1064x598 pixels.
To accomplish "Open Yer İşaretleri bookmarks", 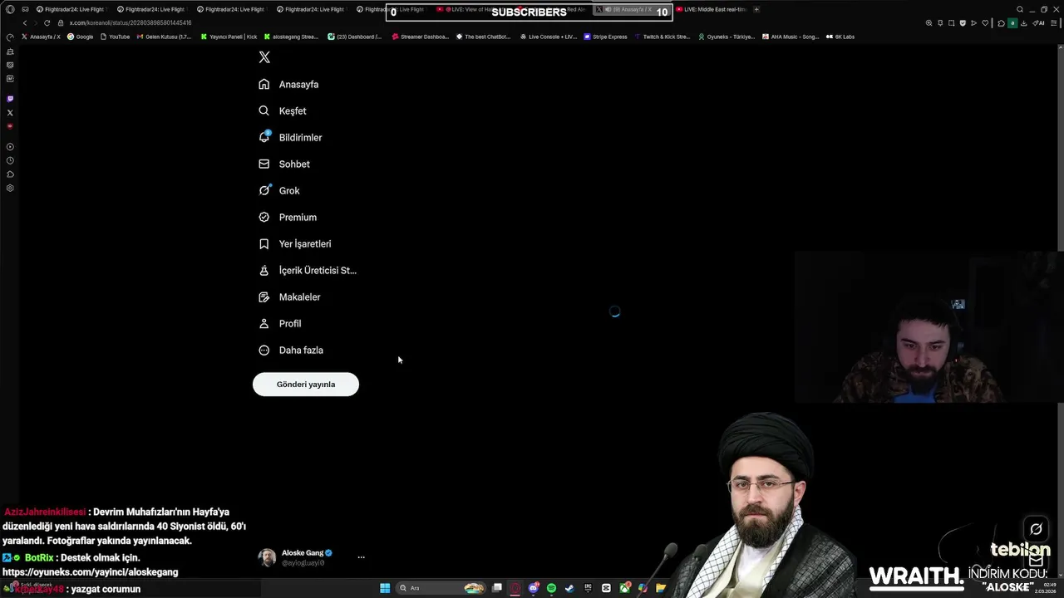I will tap(295, 243).
